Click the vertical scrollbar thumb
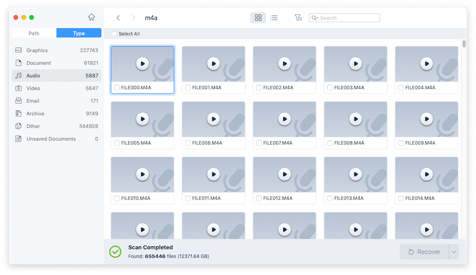Image resolution: width=476 pixels, height=275 pixels. click(x=464, y=44)
